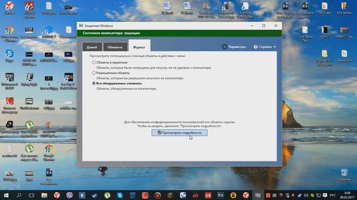
Task: Minimize the Защитник Windows window
Action: [252, 26]
